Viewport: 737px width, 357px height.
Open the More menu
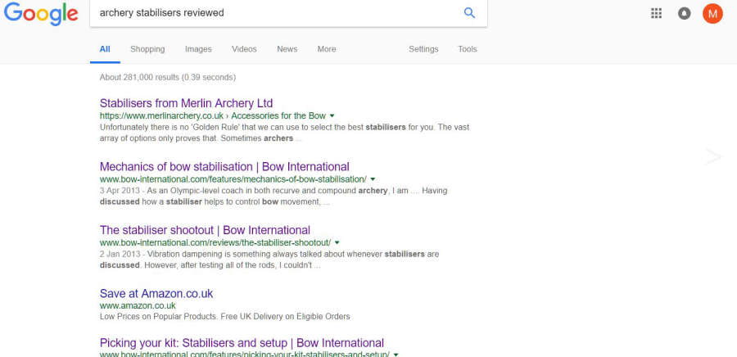(x=327, y=49)
